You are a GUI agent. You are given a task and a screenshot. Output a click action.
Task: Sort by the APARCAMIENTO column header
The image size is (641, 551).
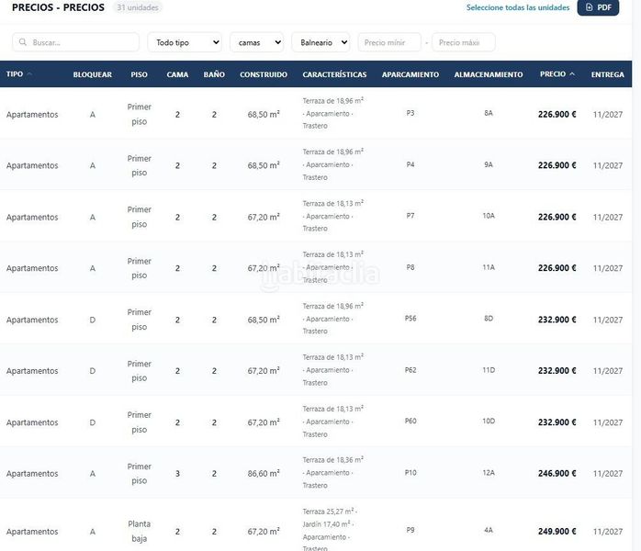[x=410, y=74]
